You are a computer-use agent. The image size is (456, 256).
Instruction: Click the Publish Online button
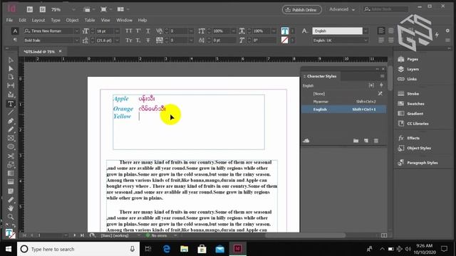coord(301,9)
